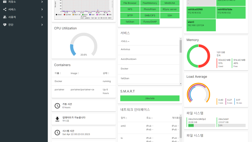Click the 서비스 share icon in sidebar
252x142 pixels.
pos(5,9)
